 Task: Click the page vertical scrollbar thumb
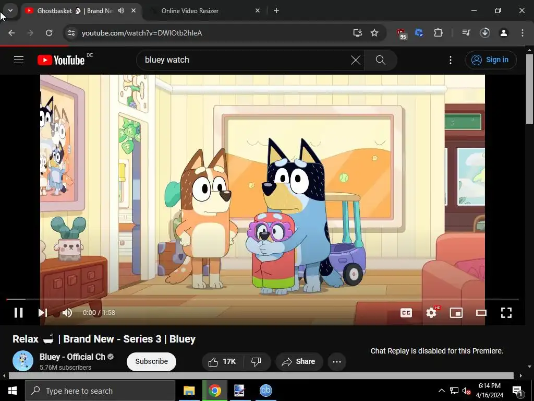coord(530,89)
